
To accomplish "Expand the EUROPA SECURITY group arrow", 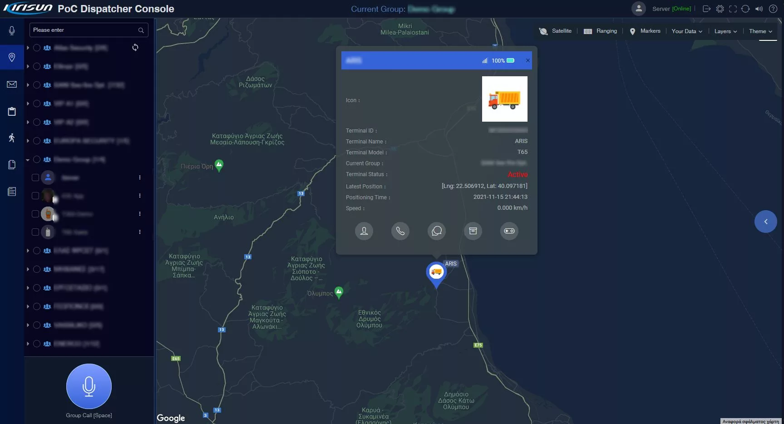I will click(28, 141).
